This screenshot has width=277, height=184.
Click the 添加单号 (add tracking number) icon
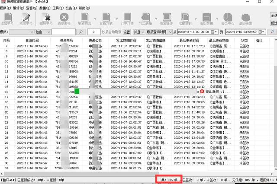tap(8, 17)
